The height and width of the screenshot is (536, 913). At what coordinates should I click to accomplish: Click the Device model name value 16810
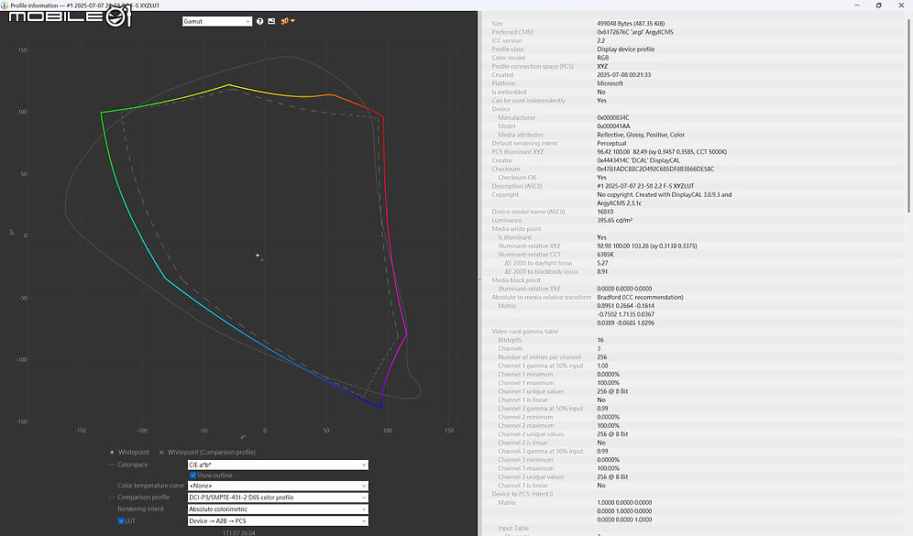tap(605, 212)
